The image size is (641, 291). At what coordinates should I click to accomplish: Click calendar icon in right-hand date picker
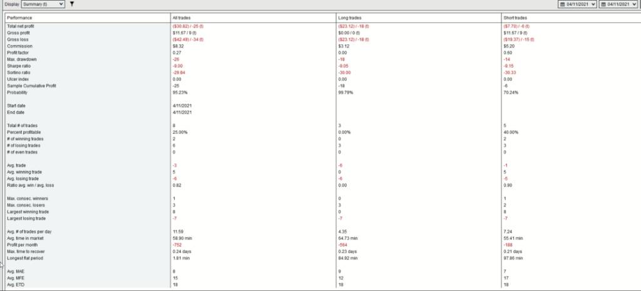pyautogui.click(x=603, y=4)
